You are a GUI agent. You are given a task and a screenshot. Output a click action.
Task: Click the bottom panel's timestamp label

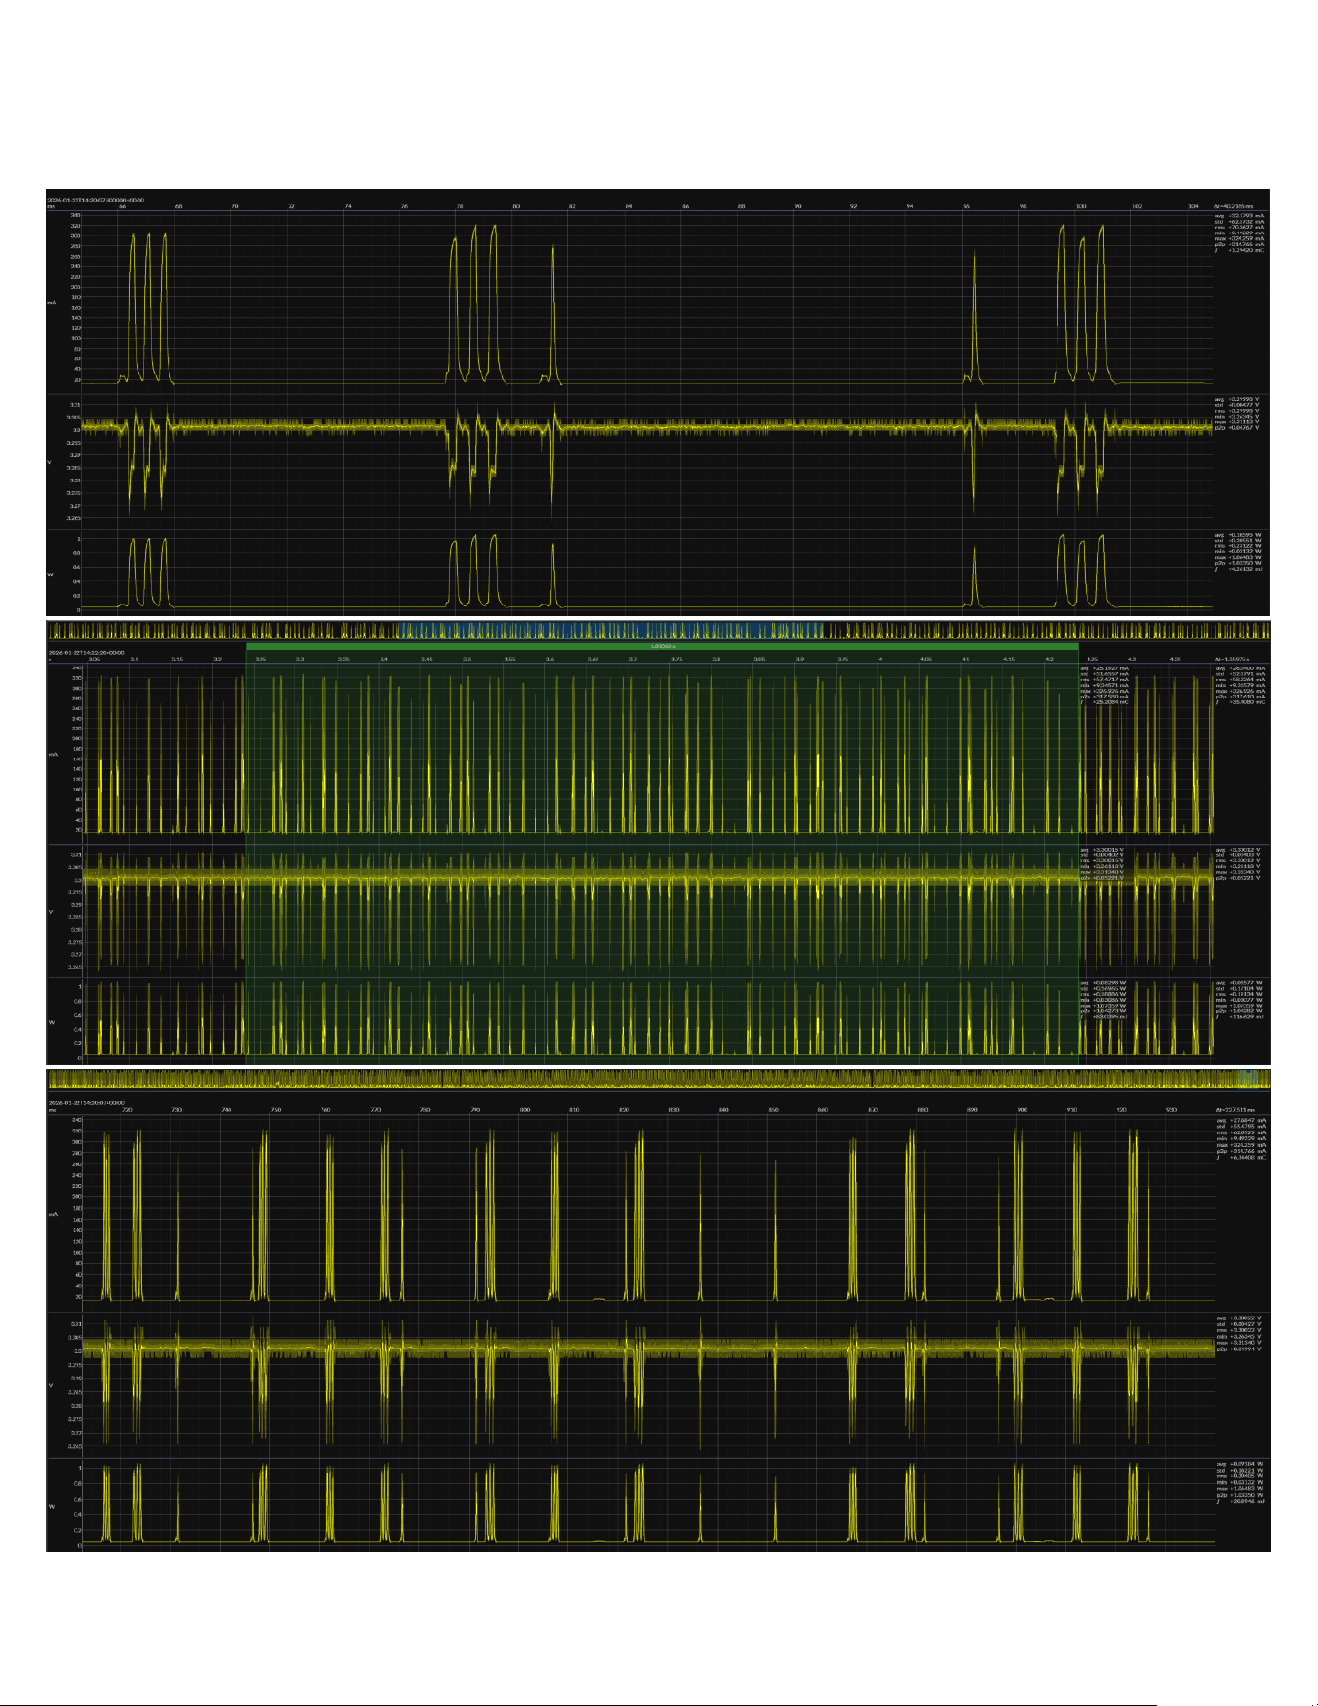point(86,1102)
